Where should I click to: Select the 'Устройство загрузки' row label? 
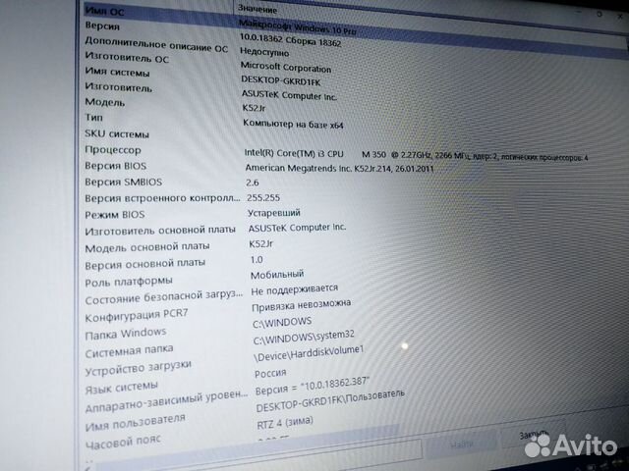[x=139, y=369]
